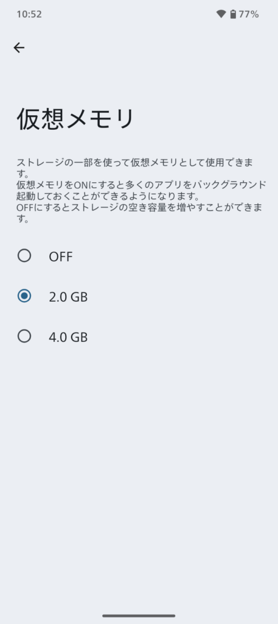Tap the battery status icon

[x=233, y=15]
